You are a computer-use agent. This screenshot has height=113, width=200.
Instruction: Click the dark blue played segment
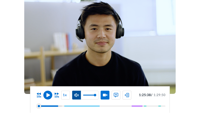[x=49, y=106]
